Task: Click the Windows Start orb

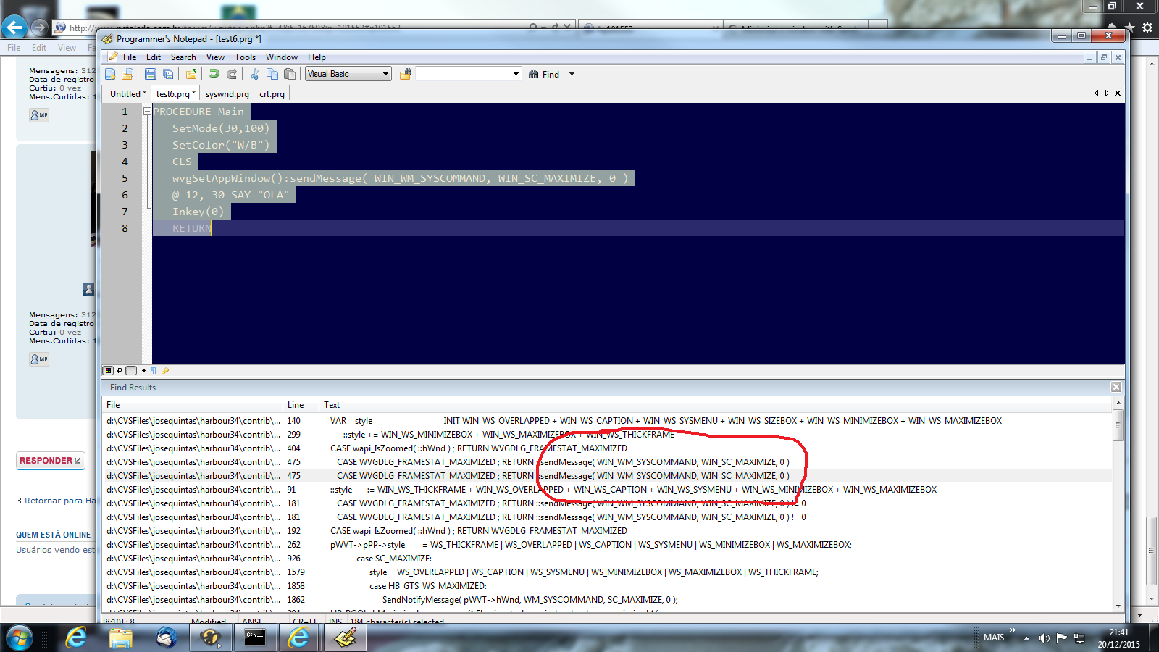Action: pos(20,638)
